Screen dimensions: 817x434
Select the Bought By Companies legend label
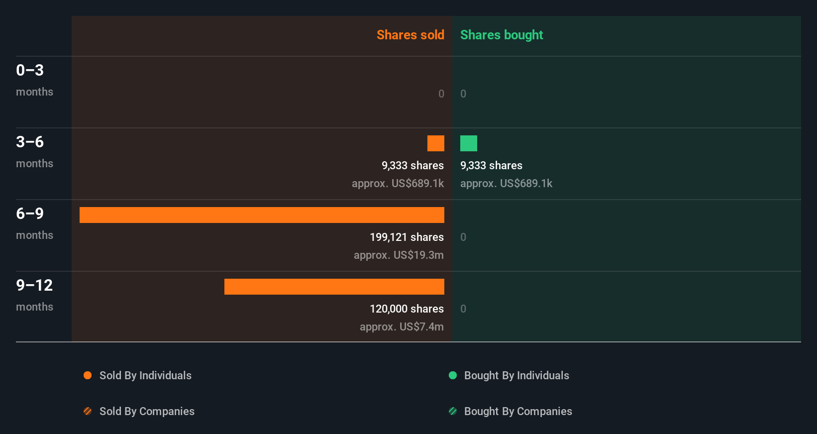[x=518, y=412]
